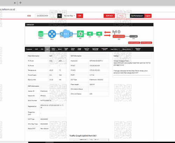Viewport: 175px width, 143px height.
Task: Click the 'Traffic Graph Uplink Port OLT' heading
Action: [x=83, y=136]
